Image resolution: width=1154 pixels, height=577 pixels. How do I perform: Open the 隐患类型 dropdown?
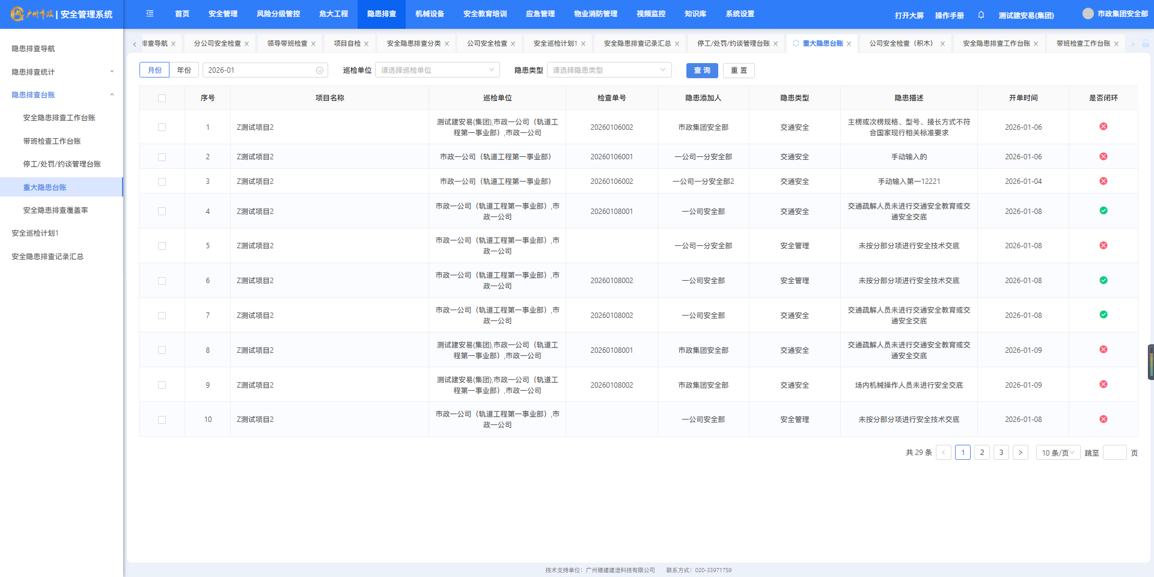coord(609,70)
